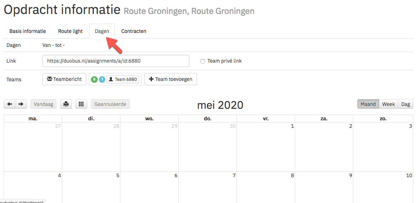418x203 pixels.
Task: Open the grid view icon button
Action: point(81,104)
